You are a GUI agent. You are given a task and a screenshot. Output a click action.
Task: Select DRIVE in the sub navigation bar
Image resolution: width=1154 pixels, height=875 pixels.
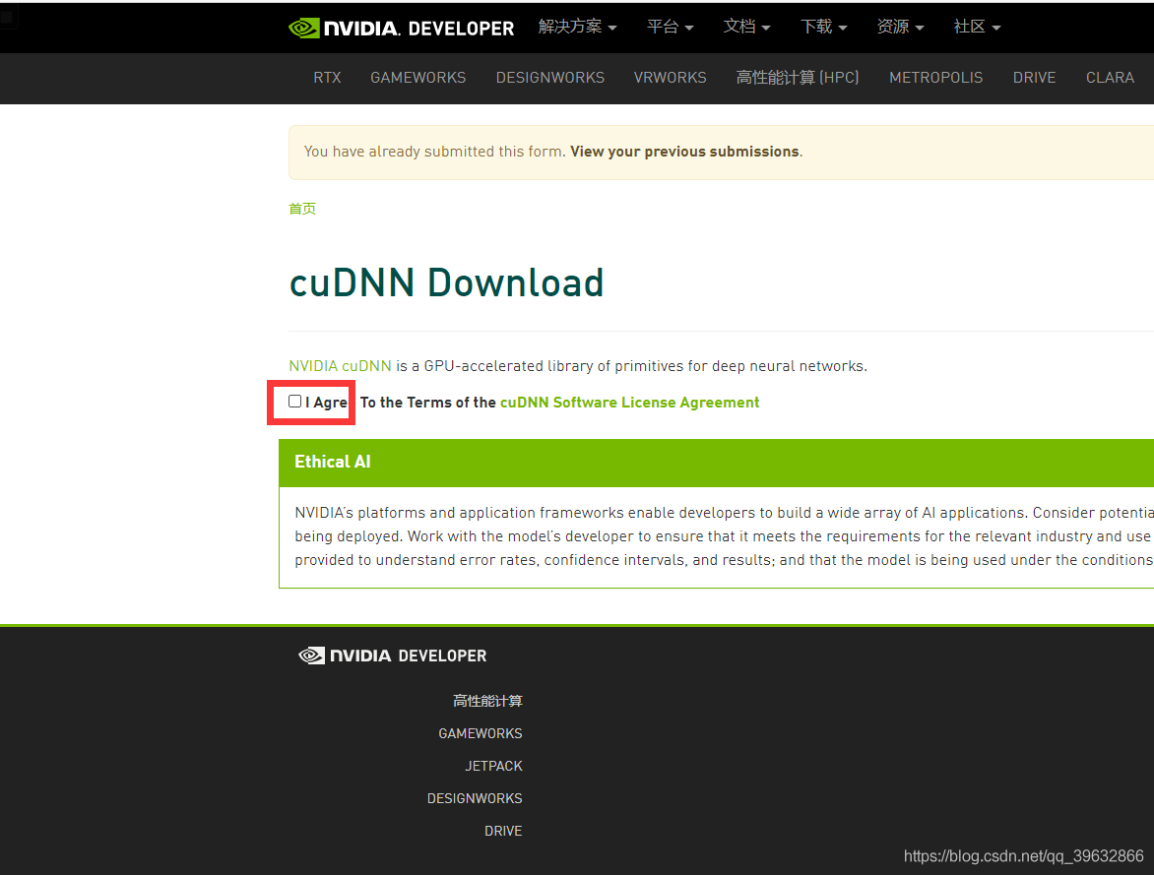click(x=1034, y=78)
